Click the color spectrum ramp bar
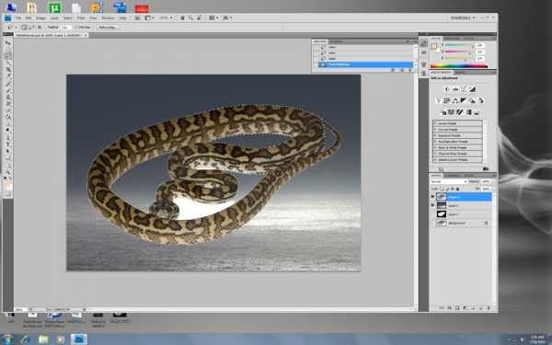Image resolution: width=552 pixels, height=345 pixels. pos(459,65)
